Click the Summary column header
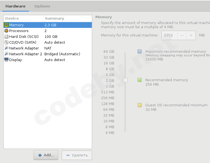 click(x=67, y=19)
